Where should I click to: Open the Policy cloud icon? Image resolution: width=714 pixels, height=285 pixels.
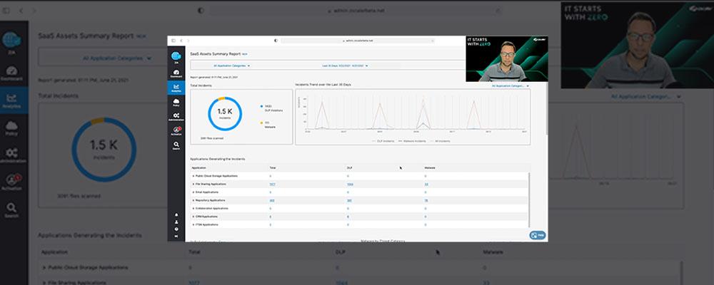[176, 103]
